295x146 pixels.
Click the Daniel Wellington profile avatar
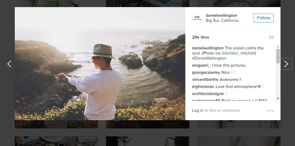[197, 18]
